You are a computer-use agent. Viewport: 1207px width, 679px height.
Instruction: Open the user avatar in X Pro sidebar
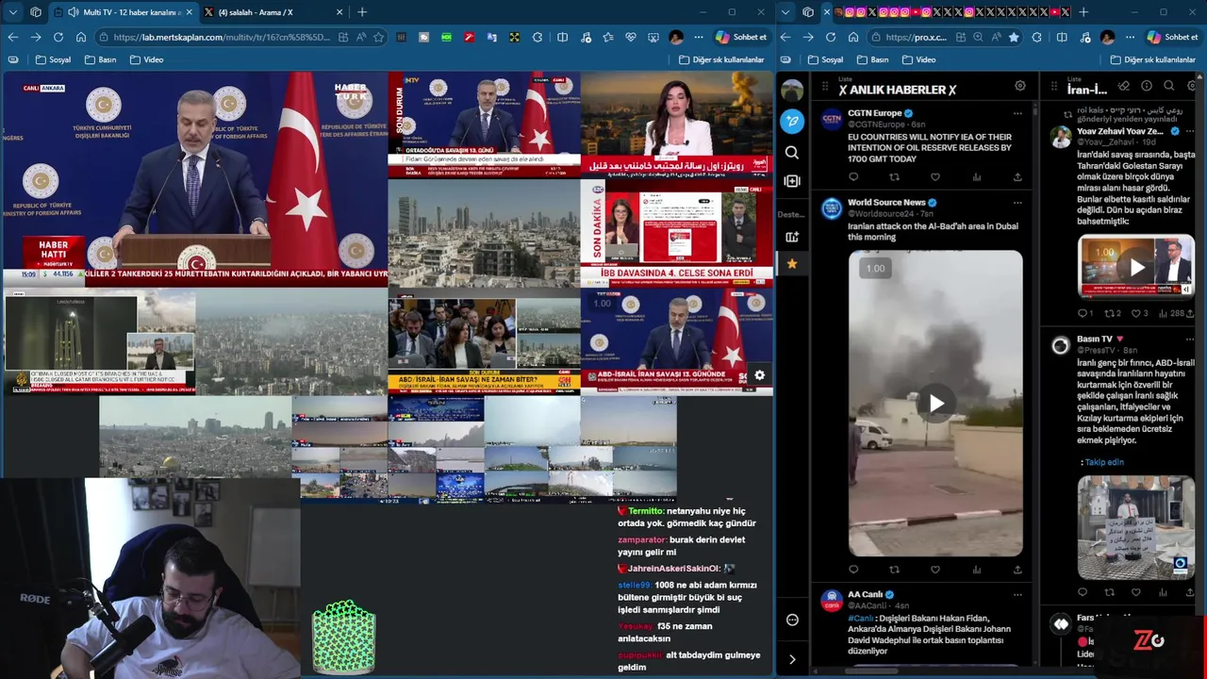(792, 90)
